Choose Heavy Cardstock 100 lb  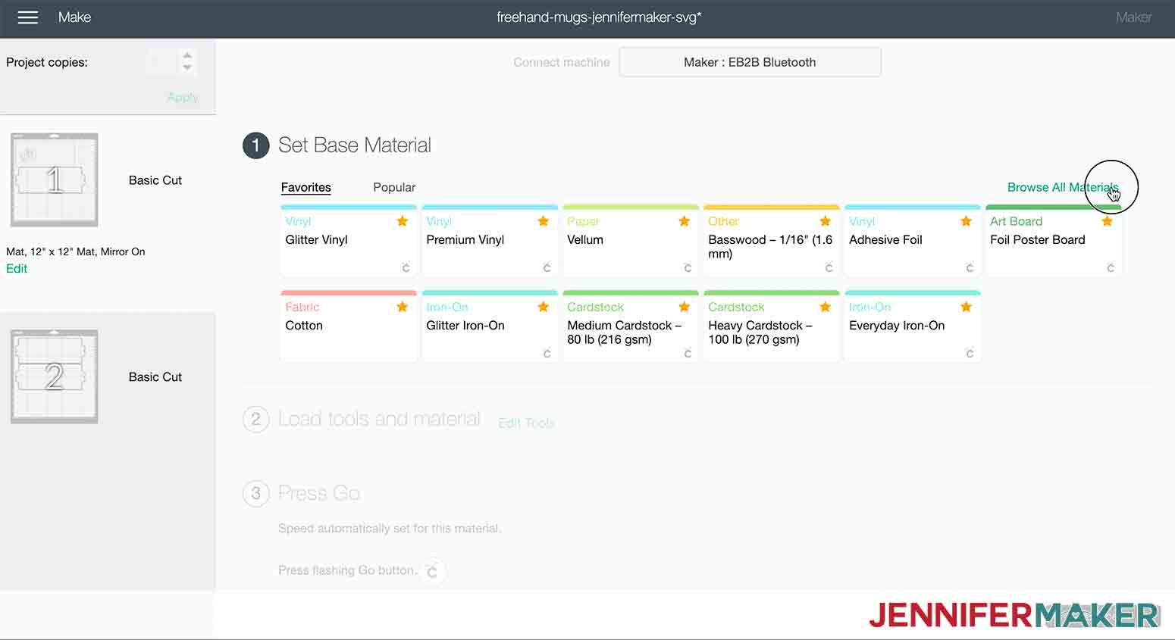(x=771, y=326)
